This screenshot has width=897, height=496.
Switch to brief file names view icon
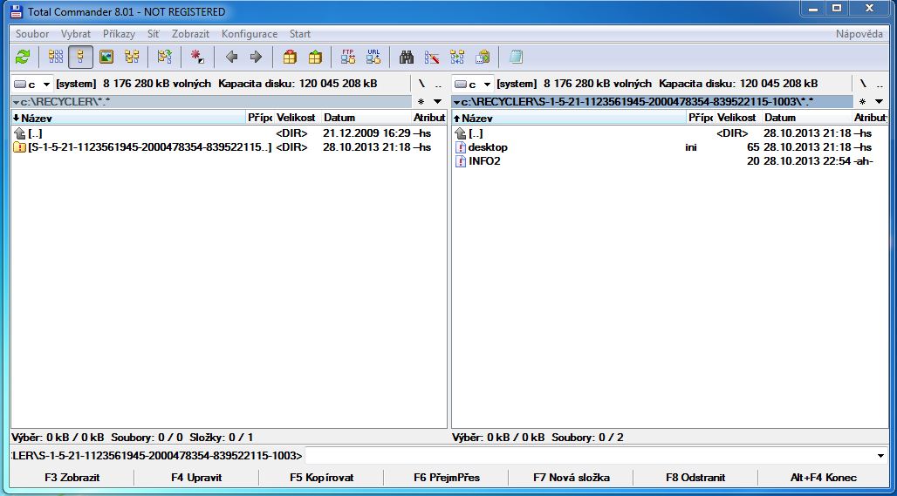56,57
